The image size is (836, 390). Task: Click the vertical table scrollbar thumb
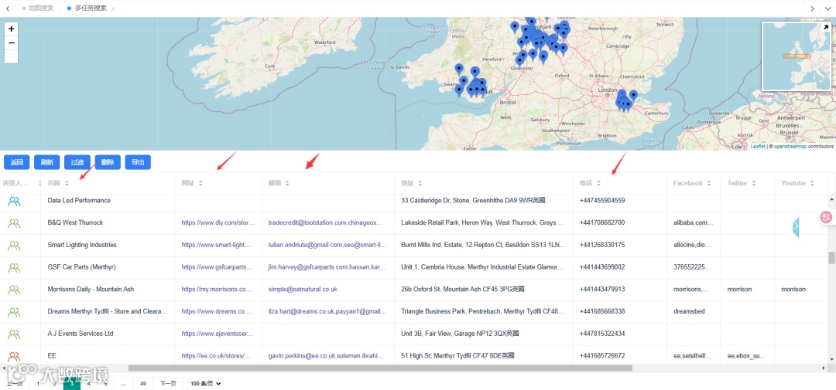point(831,257)
